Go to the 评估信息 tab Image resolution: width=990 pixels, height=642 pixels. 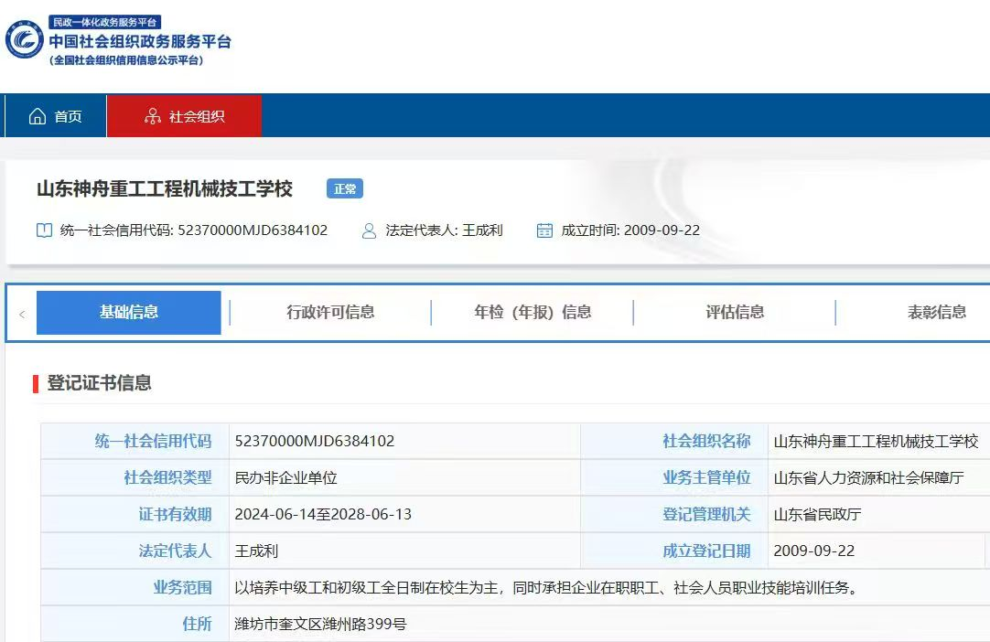pos(735,312)
